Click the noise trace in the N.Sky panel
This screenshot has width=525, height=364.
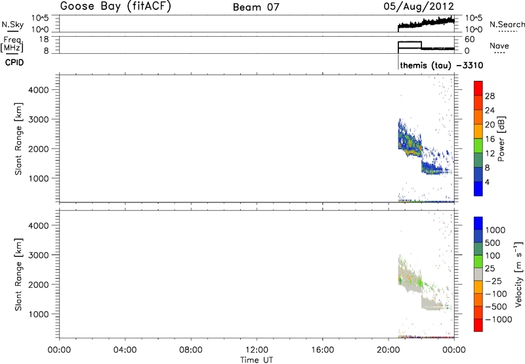(426, 24)
